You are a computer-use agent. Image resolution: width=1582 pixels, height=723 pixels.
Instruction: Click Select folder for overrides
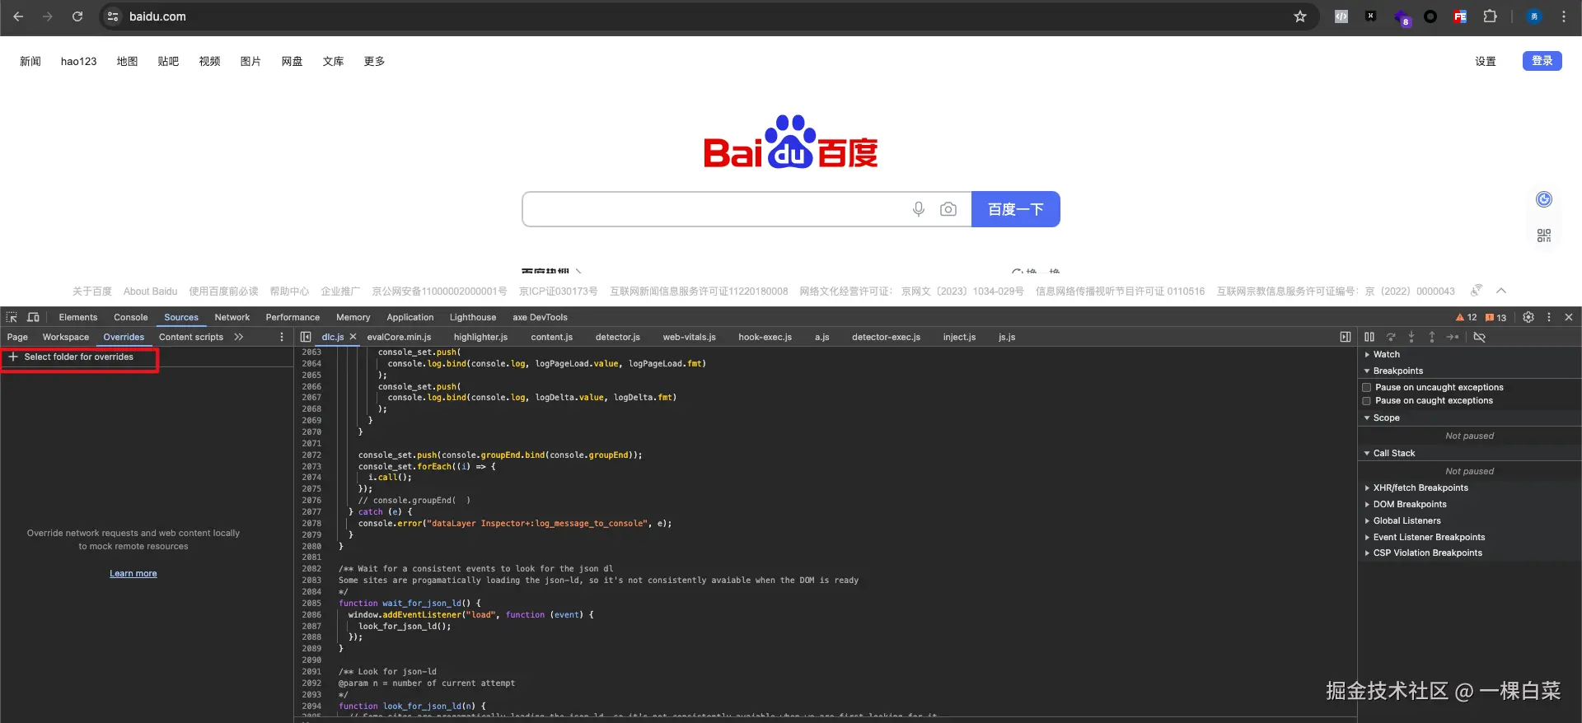79,357
